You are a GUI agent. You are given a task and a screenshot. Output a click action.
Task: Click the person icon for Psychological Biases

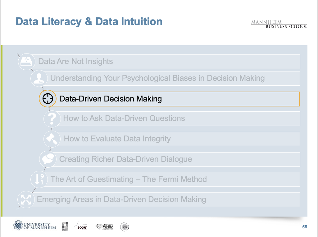pos(39,78)
